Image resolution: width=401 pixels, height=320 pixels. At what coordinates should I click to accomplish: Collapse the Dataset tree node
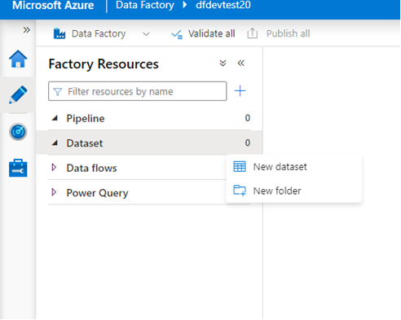click(x=55, y=142)
